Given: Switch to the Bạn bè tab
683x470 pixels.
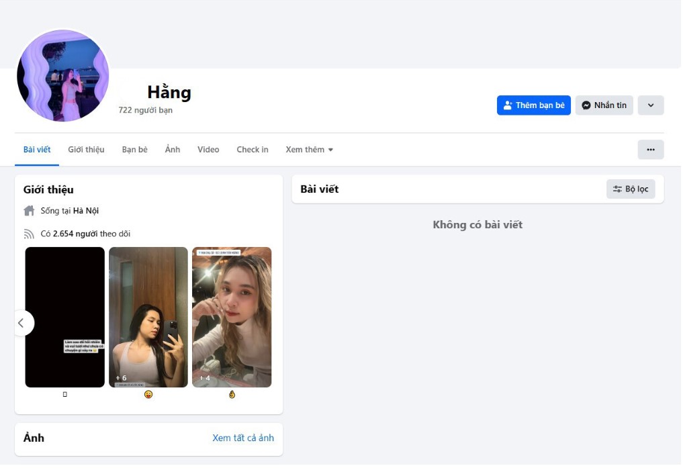Looking at the screenshot, I should 134,150.
